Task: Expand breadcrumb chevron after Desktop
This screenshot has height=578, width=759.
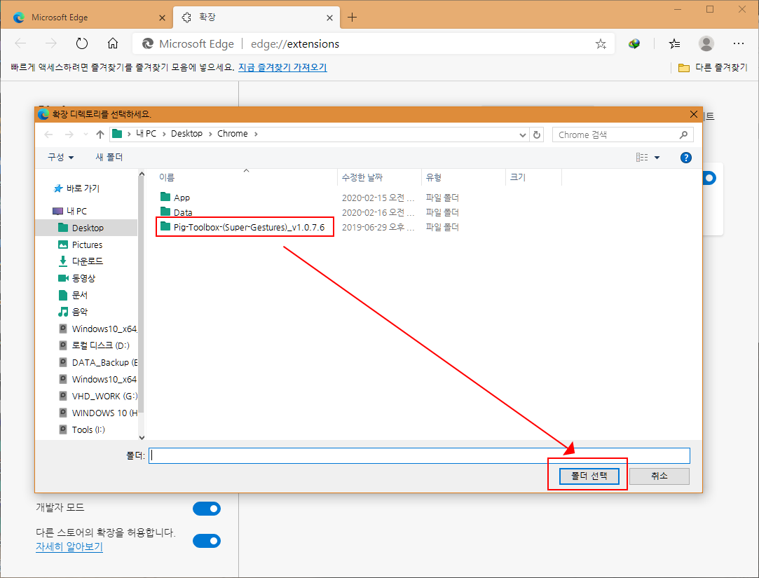Action: coord(210,134)
